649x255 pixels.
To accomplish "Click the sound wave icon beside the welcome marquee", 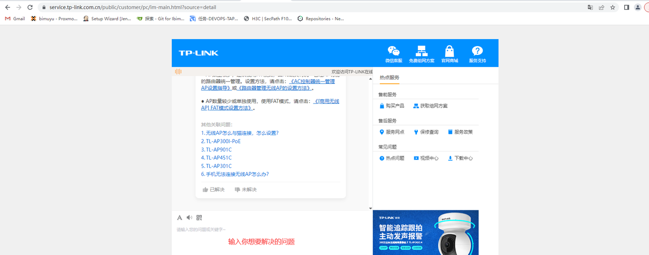I will (178, 71).
